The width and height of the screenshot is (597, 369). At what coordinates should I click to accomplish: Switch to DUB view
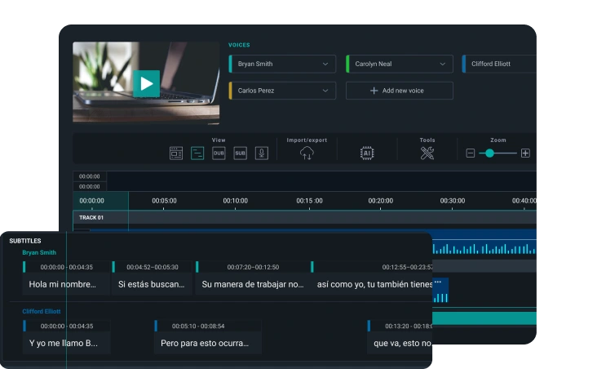point(219,153)
